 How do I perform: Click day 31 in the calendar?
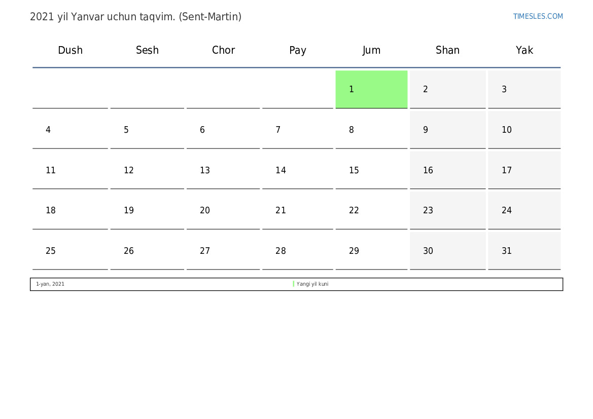coord(524,251)
